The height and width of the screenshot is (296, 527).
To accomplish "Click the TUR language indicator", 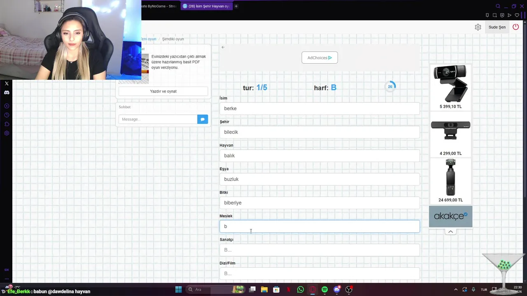I will pos(484,289).
